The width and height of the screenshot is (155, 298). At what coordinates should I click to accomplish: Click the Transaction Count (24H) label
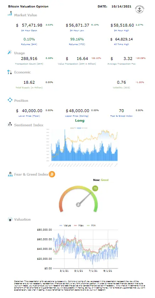[29, 64]
